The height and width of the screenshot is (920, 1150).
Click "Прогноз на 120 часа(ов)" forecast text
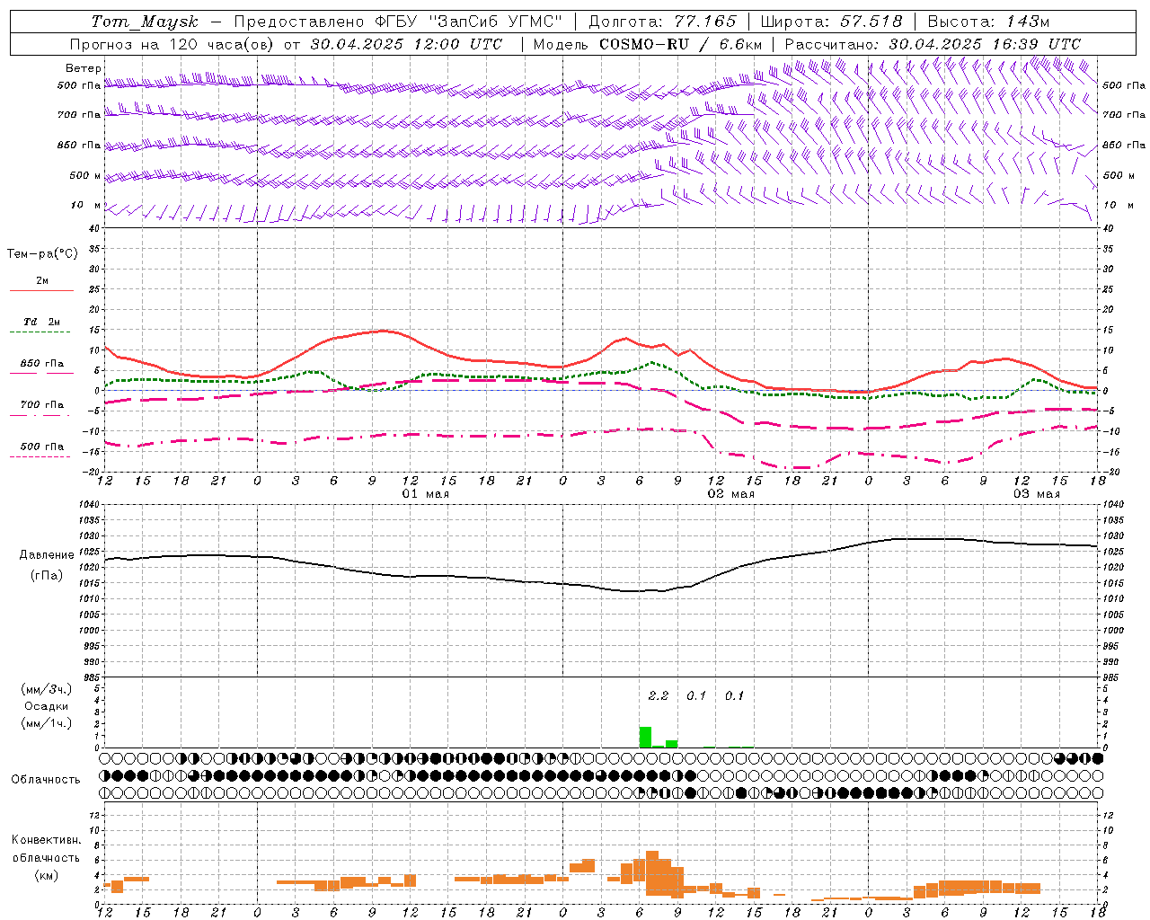(173, 44)
